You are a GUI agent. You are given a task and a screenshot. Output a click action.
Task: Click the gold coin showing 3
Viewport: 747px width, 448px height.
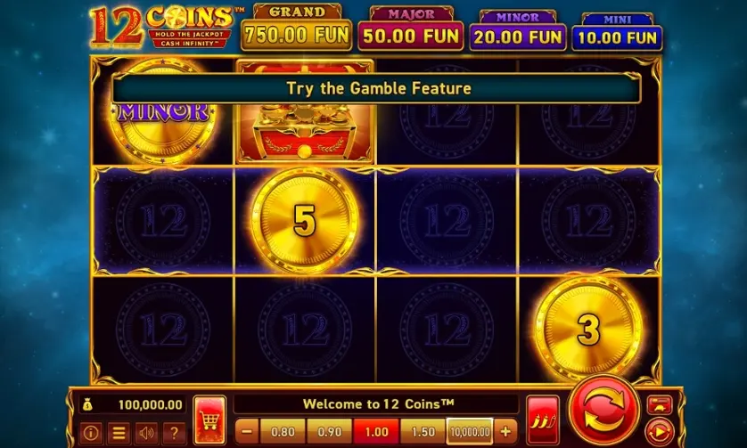point(588,330)
